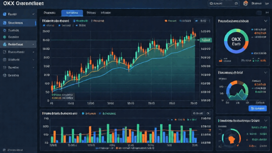Screen dimensions: 272x153
Task: Click the orange radial chart center in the bottom-right panel
Action: click(x=232, y=139)
